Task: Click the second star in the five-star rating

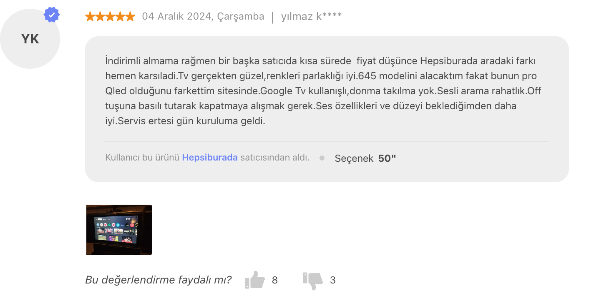Action: click(x=100, y=16)
